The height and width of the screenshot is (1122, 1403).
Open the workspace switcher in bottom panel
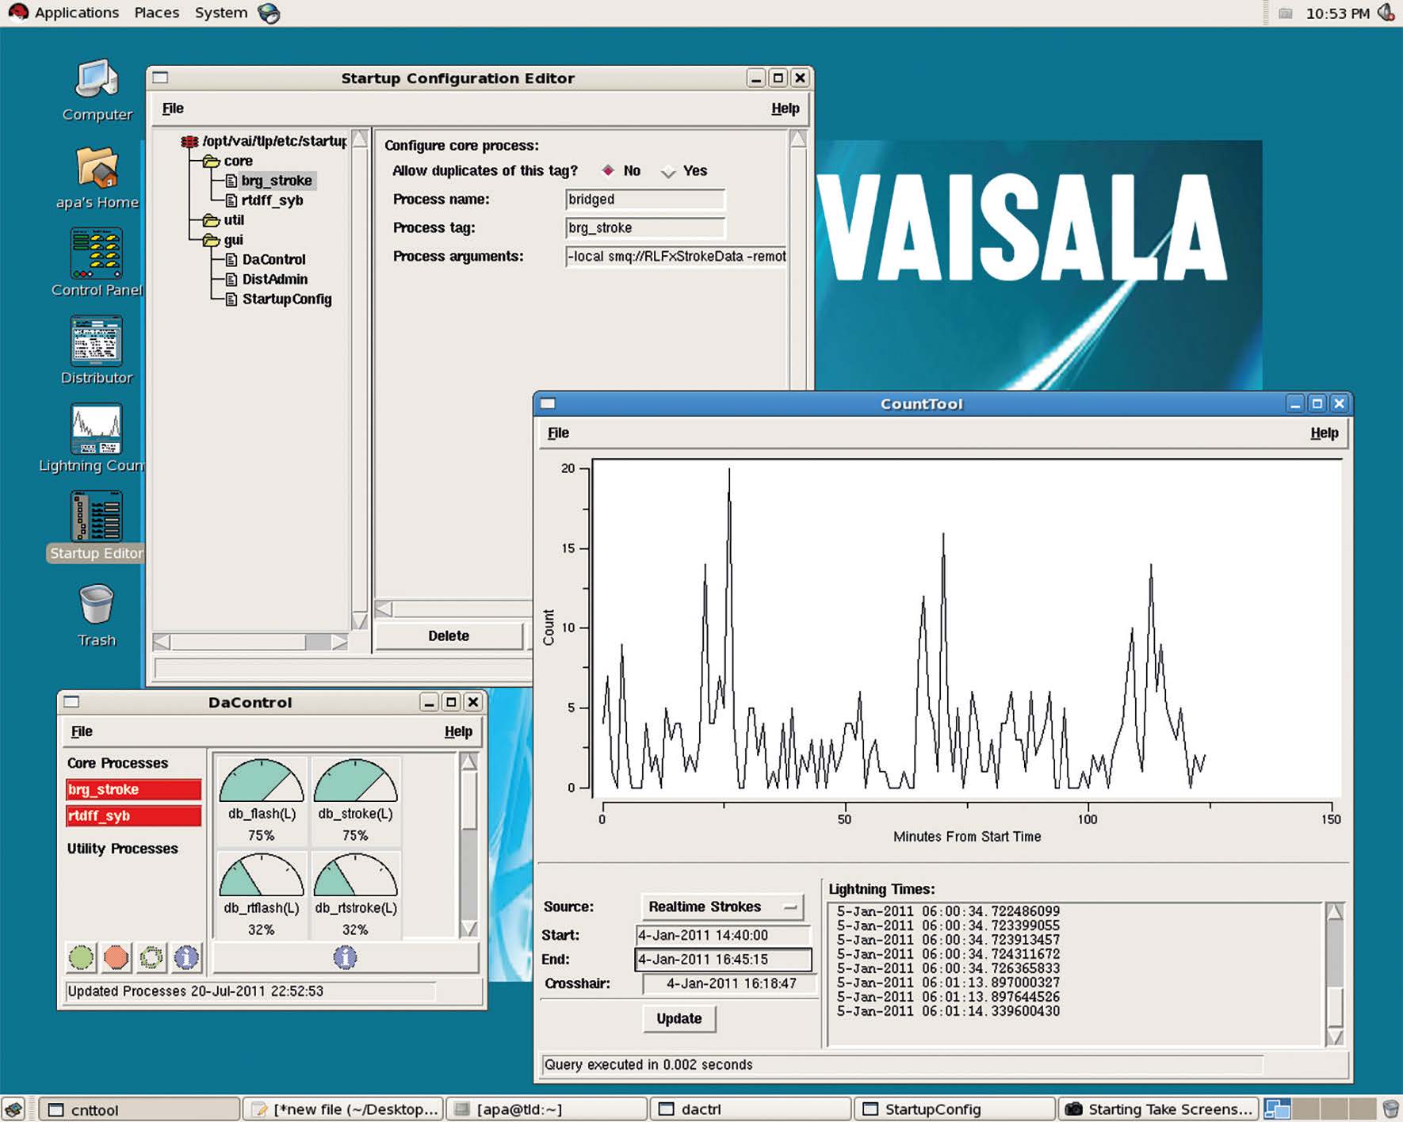point(1321,1109)
